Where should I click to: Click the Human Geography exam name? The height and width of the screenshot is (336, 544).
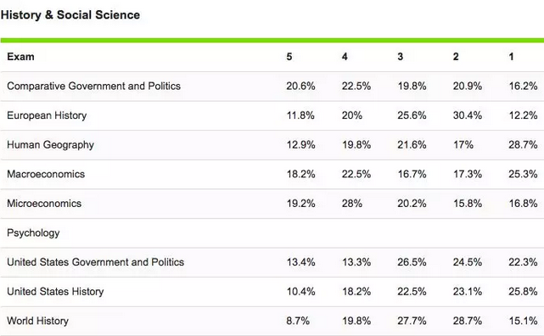pyautogui.click(x=50, y=145)
